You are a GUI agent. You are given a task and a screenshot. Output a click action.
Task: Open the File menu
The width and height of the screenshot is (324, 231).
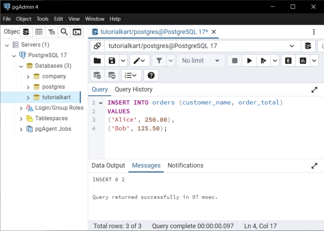pyautogui.click(x=7, y=19)
